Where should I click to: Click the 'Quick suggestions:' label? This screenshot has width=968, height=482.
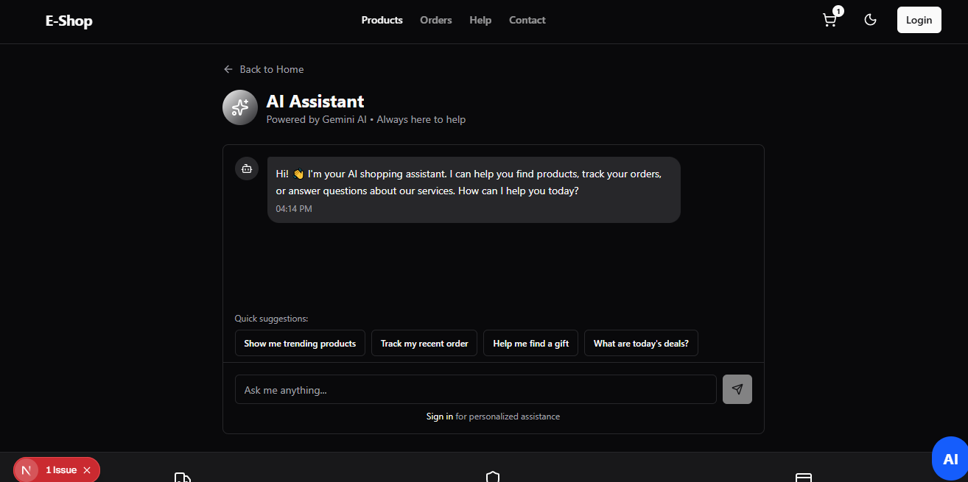point(271,319)
